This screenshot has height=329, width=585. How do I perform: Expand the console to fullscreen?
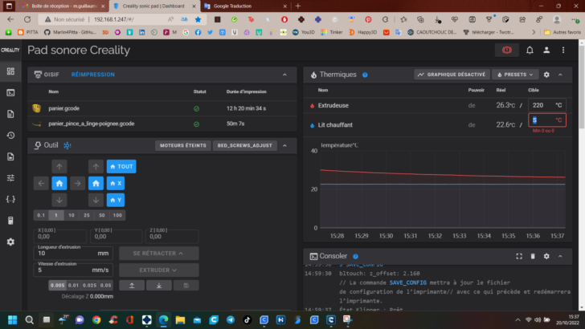tap(519, 256)
